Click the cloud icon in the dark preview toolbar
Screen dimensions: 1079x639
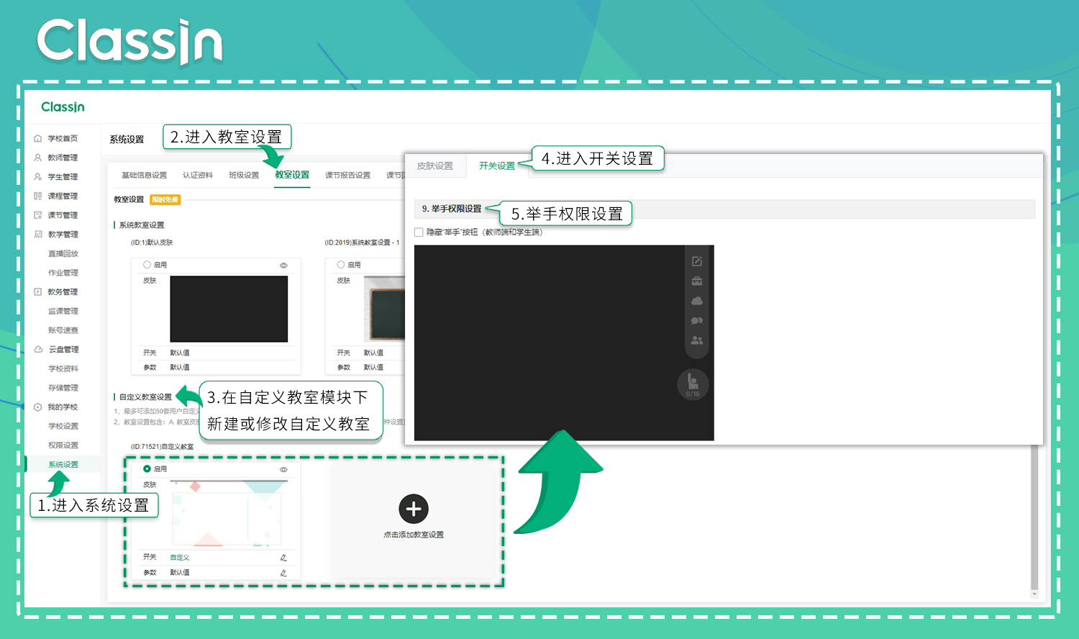(x=696, y=301)
